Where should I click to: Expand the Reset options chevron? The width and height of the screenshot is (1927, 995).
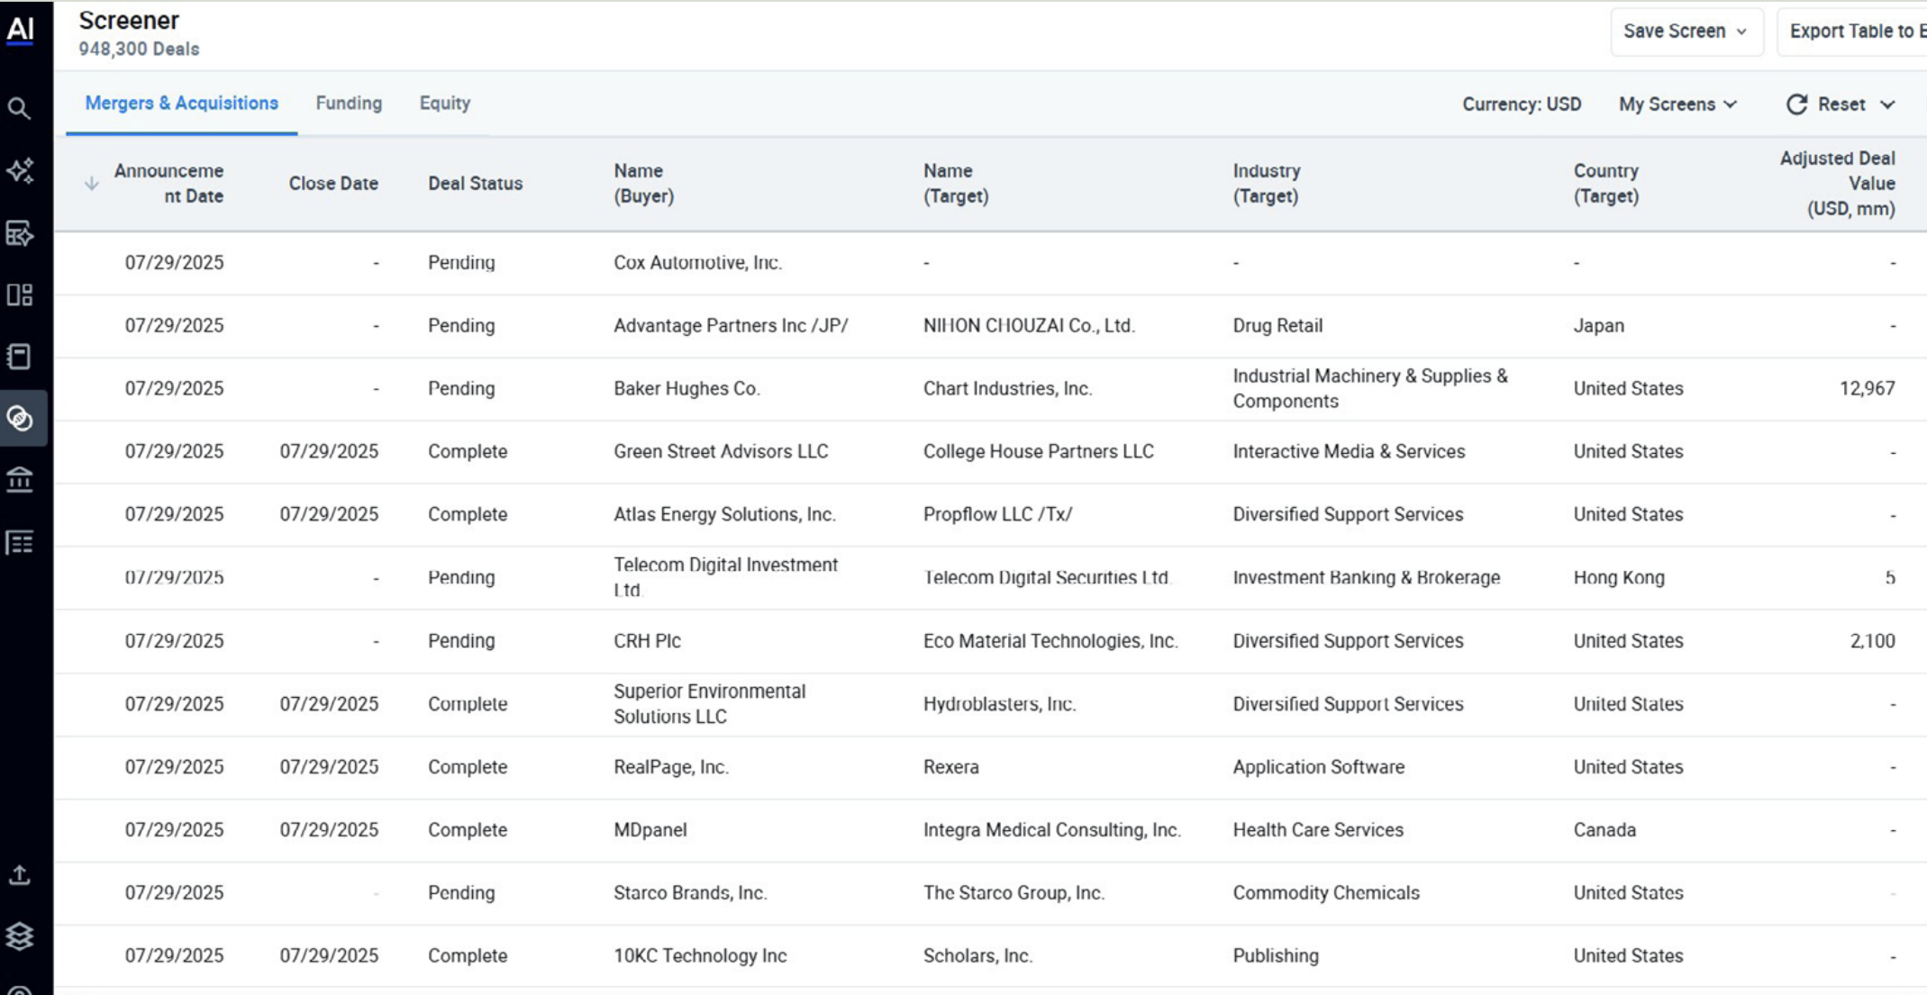click(x=1888, y=104)
